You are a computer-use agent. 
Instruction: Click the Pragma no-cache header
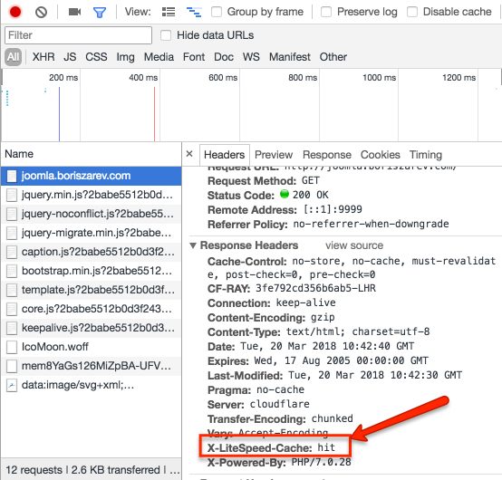[256, 390]
